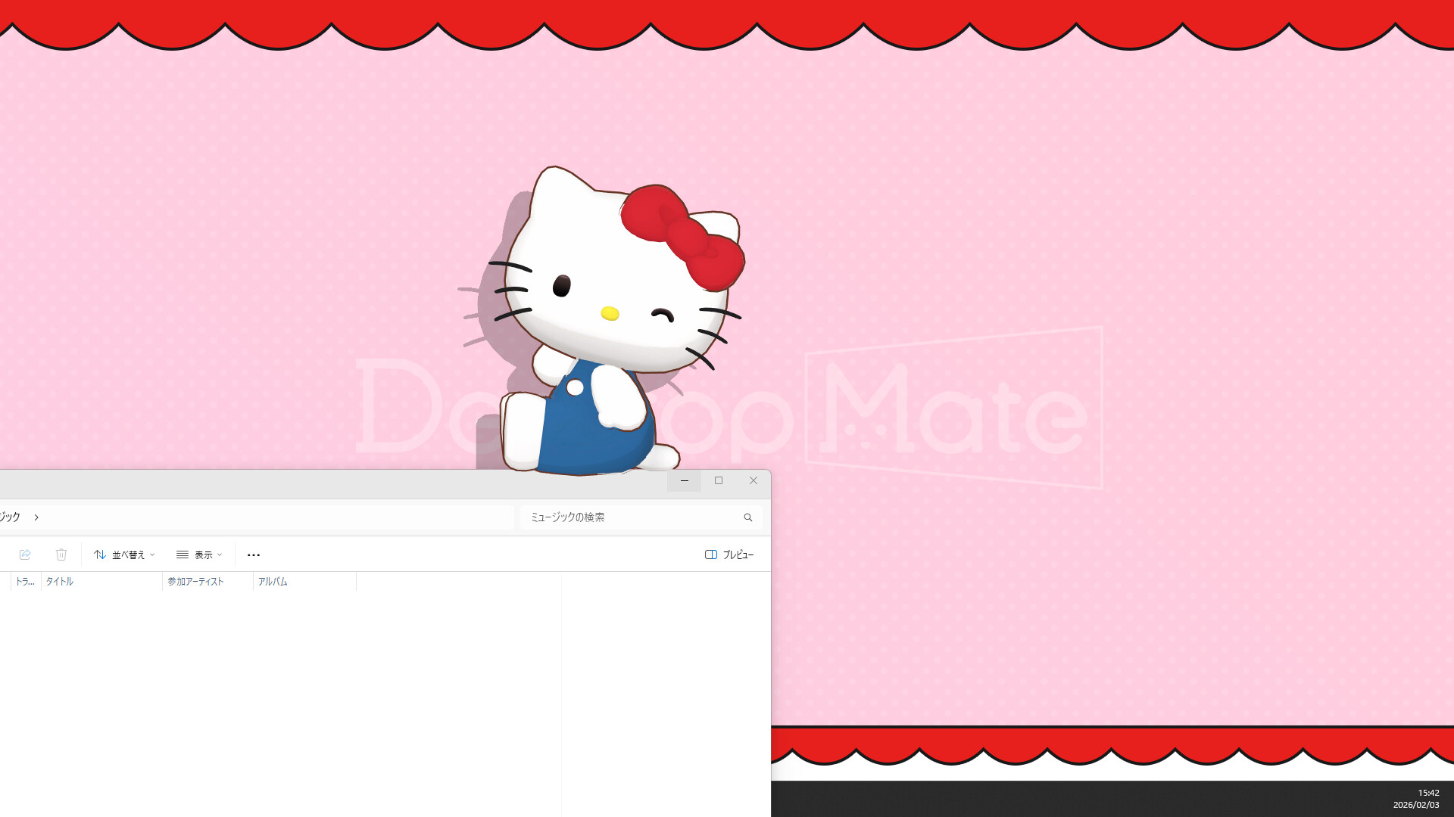Toggle sort order via タイトル column header
Image resolution: width=1454 pixels, height=817 pixels.
(x=59, y=582)
